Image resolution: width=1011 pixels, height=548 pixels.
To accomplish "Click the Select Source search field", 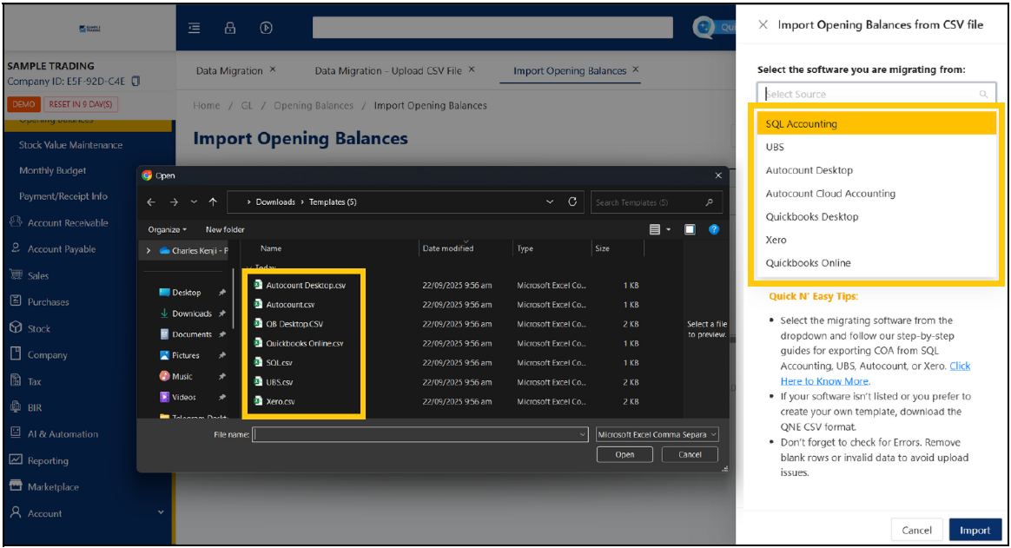I will tap(876, 94).
